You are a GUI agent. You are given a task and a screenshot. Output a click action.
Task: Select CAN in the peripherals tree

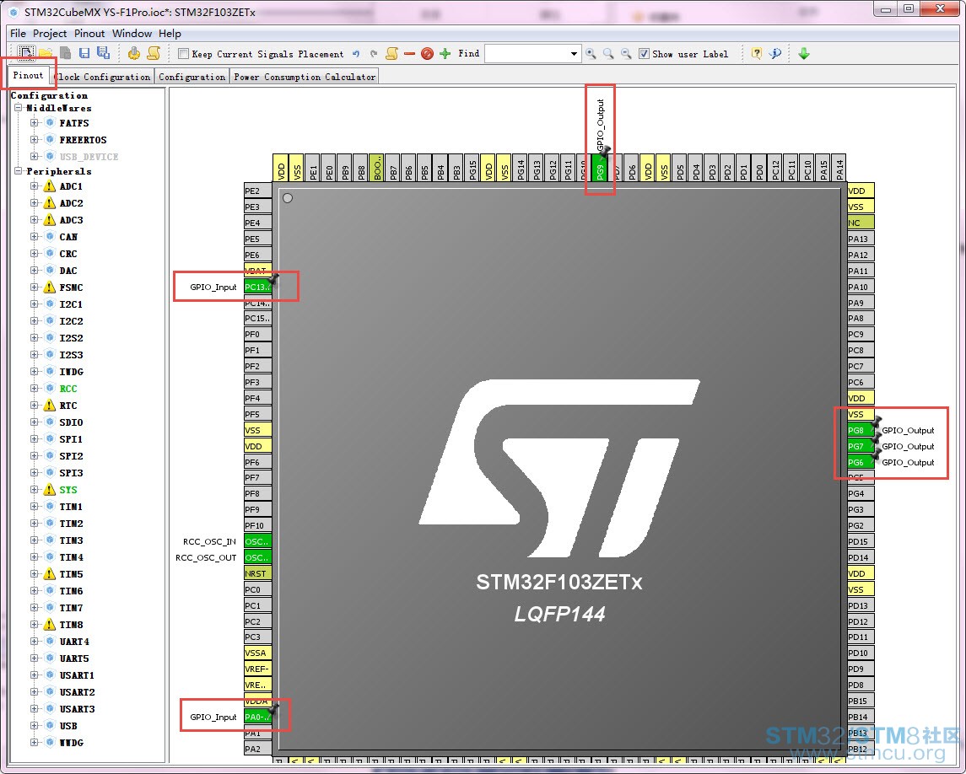[67, 236]
